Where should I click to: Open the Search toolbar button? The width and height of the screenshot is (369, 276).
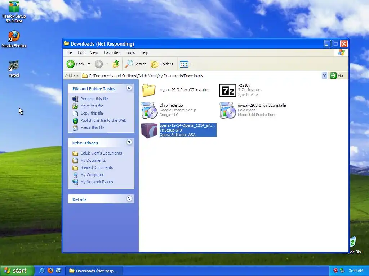[x=135, y=64]
